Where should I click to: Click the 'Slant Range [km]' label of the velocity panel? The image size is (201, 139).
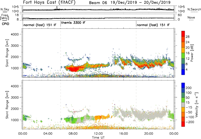(x=7, y=105)
